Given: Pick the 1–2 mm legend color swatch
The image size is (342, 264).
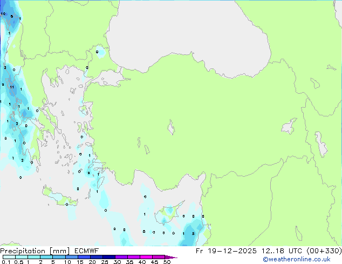Looking at the screenshot, I should pyautogui.click(x=34, y=257).
